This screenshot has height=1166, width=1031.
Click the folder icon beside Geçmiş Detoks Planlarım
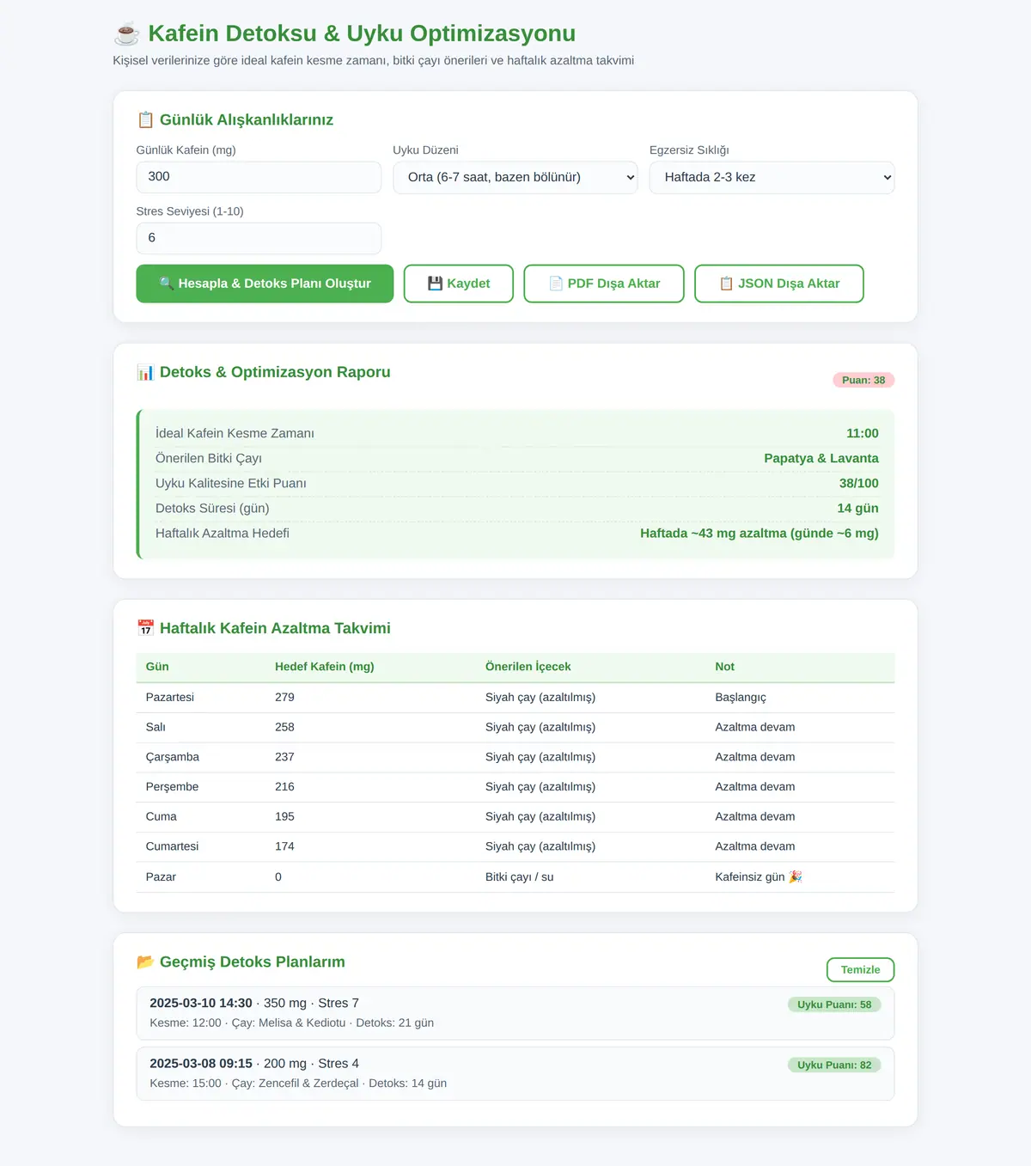click(145, 961)
